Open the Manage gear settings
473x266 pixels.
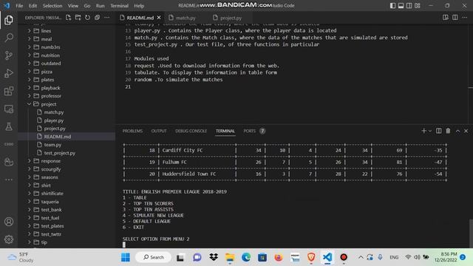pyautogui.click(x=9, y=239)
